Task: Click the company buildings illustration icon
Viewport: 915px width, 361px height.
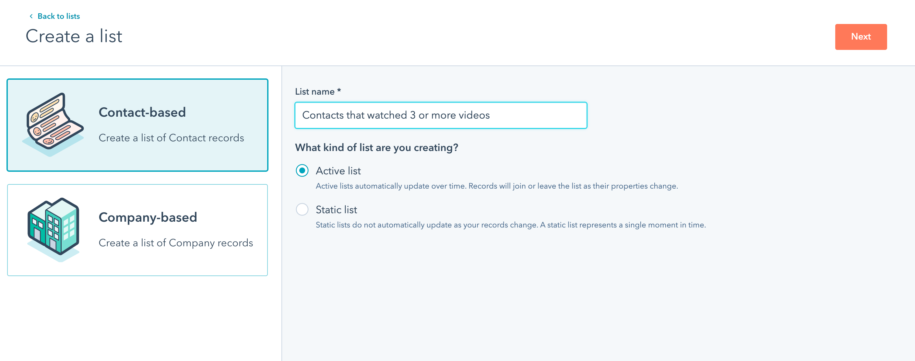Action: [x=53, y=230]
